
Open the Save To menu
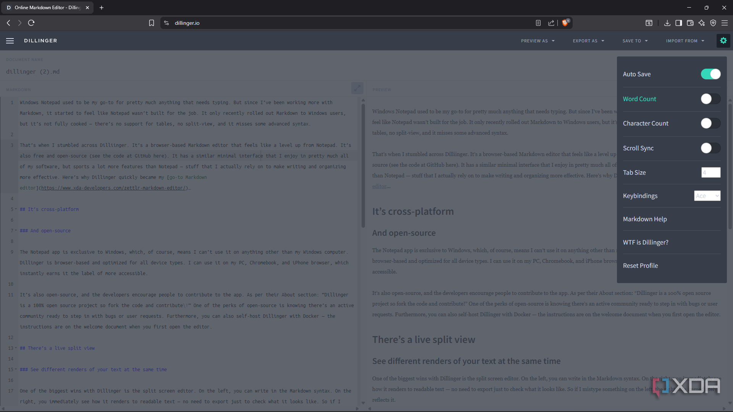pos(635,41)
